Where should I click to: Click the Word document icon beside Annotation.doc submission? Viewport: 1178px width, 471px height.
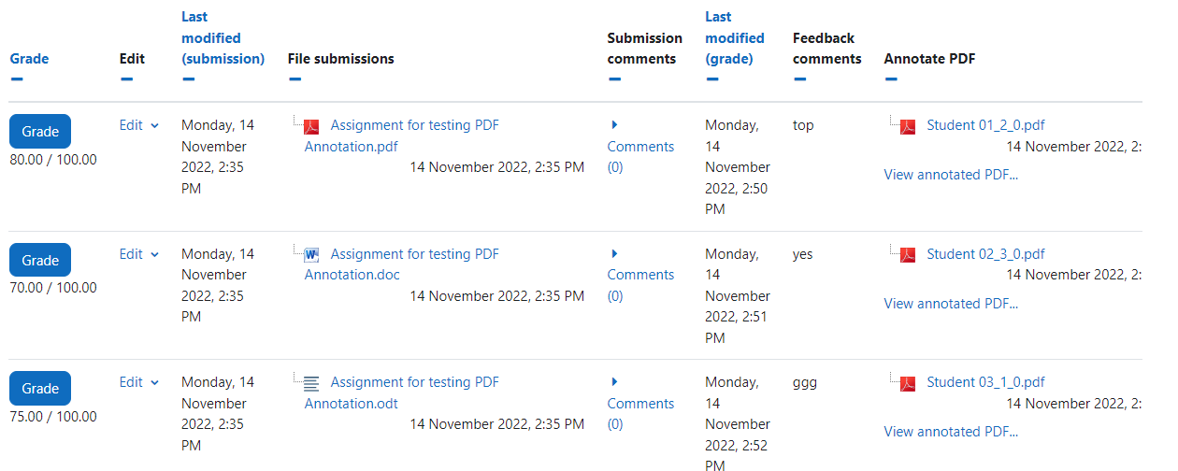point(311,254)
